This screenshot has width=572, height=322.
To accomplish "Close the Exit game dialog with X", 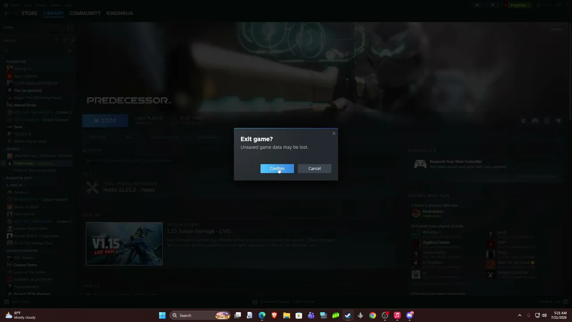I will coord(334,133).
